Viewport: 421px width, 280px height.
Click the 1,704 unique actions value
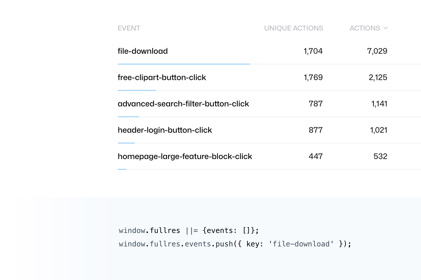[313, 51]
